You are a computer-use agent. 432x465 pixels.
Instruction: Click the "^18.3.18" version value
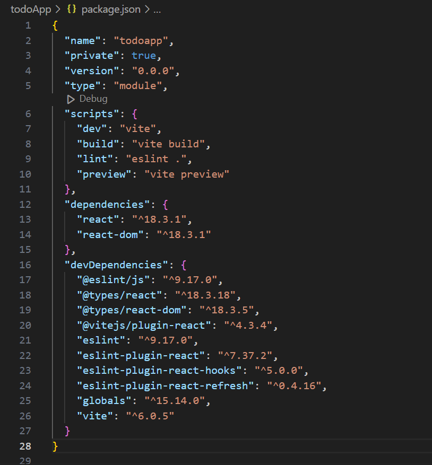[x=205, y=295]
